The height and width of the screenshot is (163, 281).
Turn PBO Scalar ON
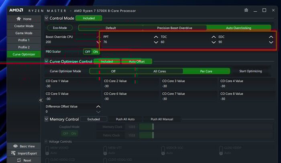pos(96,52)
